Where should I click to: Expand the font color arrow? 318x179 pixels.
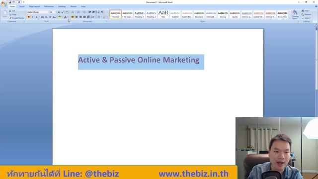[x=68, y=17]
